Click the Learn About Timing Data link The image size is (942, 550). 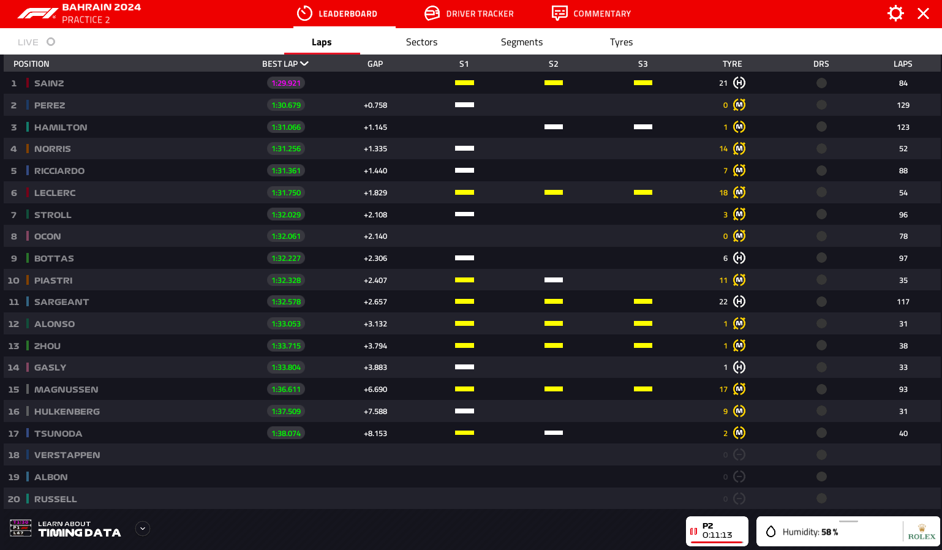pyautogui.click(x=80, y=529)
